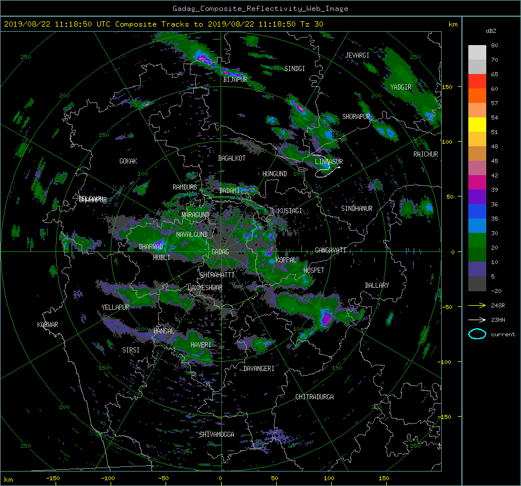Image resolution: width=521 pixels, height=486 pixels.
Task: Click the HOSPET city label
Action: click(x=314, y=270)
